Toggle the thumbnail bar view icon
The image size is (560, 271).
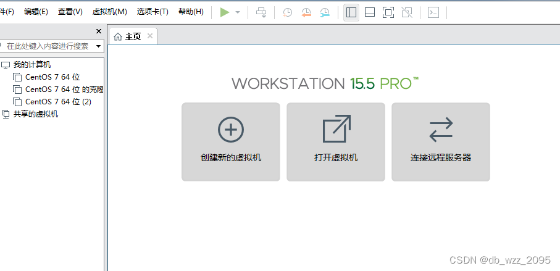point(370,12)
